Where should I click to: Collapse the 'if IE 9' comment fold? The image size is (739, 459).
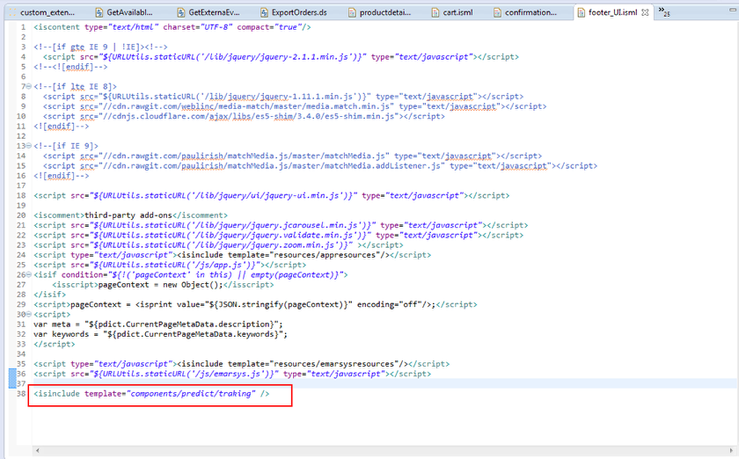(x=29, y=146)
